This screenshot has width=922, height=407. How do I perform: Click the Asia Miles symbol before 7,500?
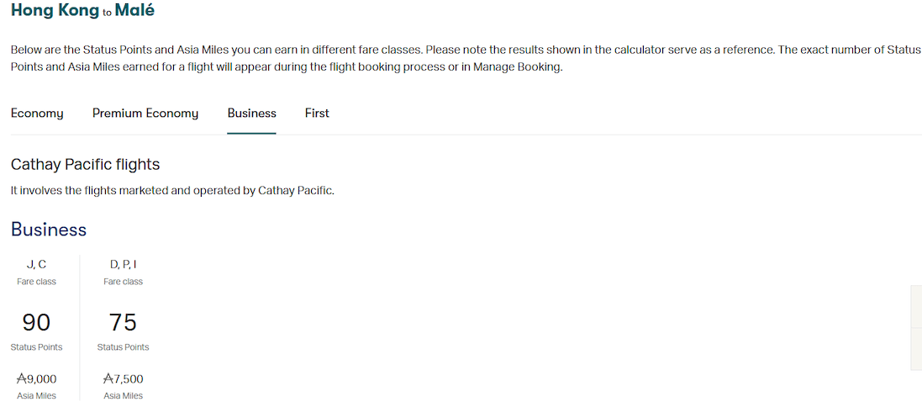108,379
